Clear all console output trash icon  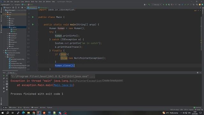tap(7, 89)
